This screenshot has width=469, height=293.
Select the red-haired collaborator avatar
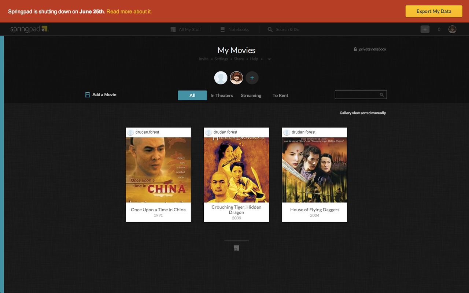pyautogui.click(x=236, y=78)
